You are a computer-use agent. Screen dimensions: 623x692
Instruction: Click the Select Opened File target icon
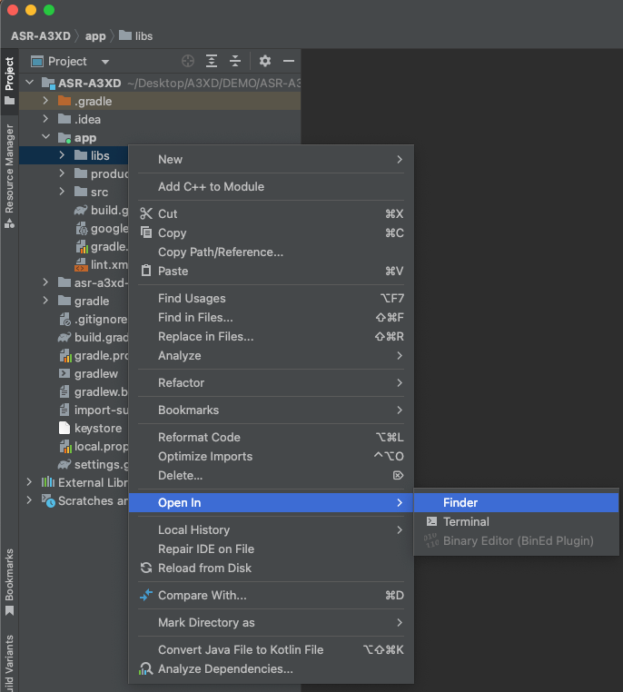188,61
